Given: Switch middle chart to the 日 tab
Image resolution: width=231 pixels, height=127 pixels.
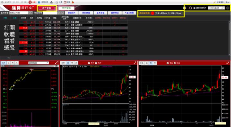Looking at the screenshot, I should click(x=68, y=63).
